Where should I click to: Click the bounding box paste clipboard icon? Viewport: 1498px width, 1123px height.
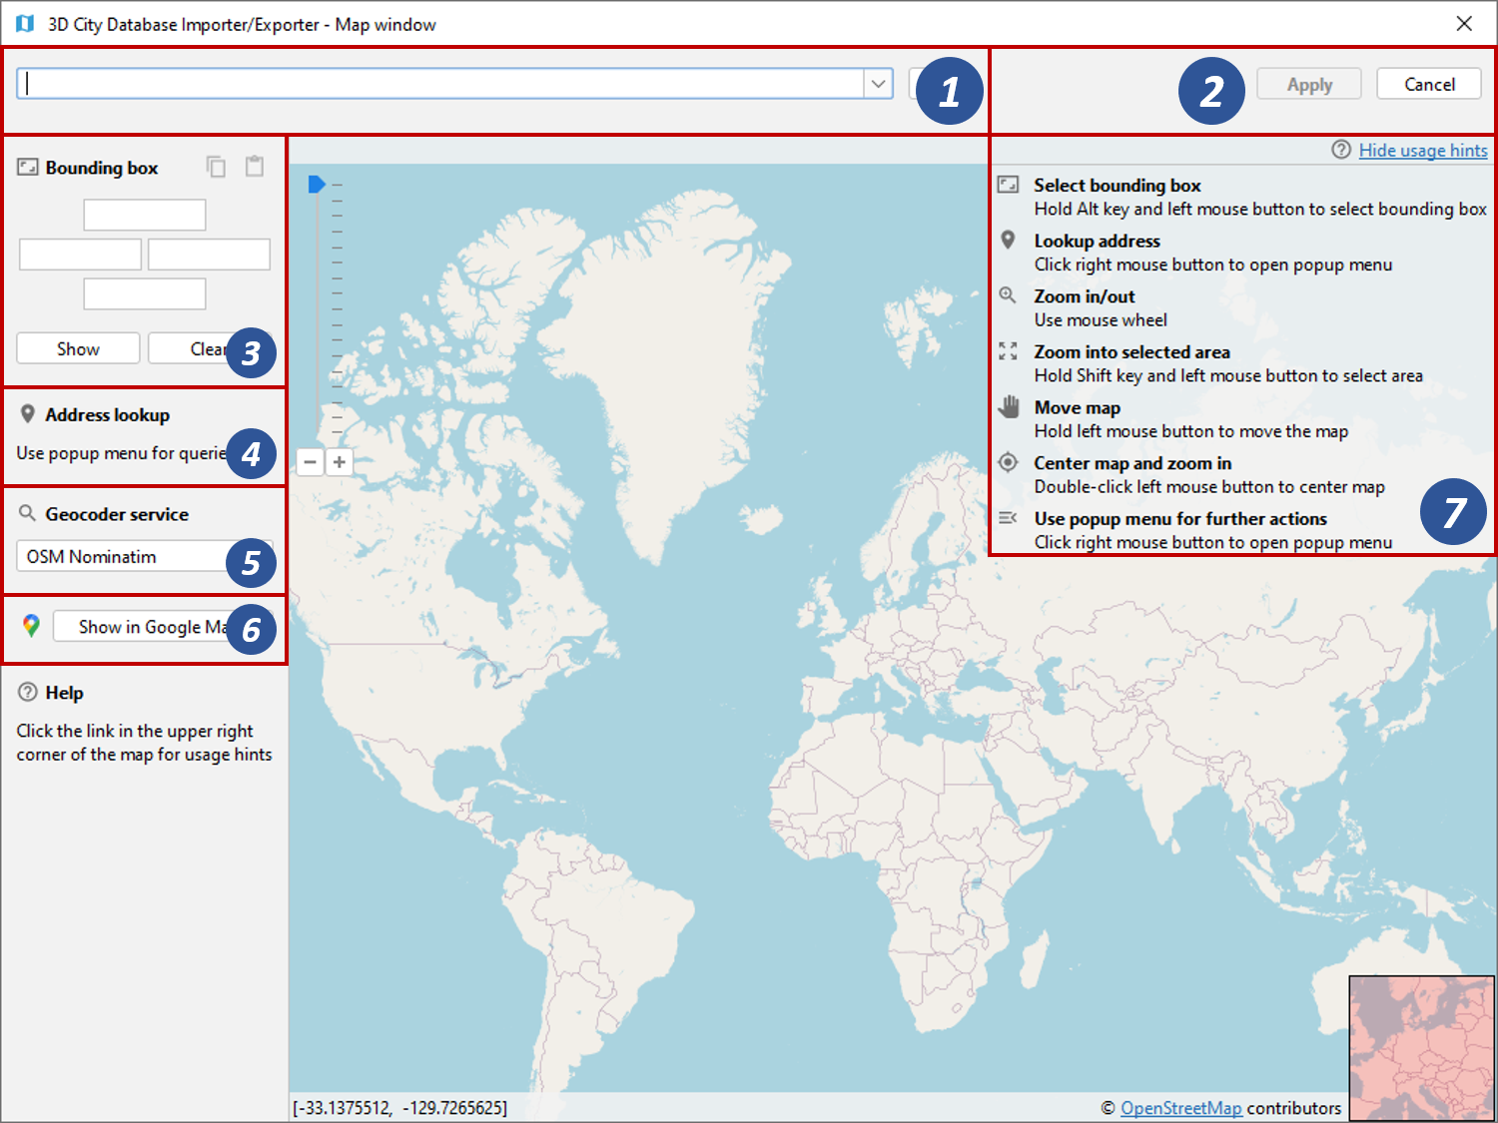255,167
